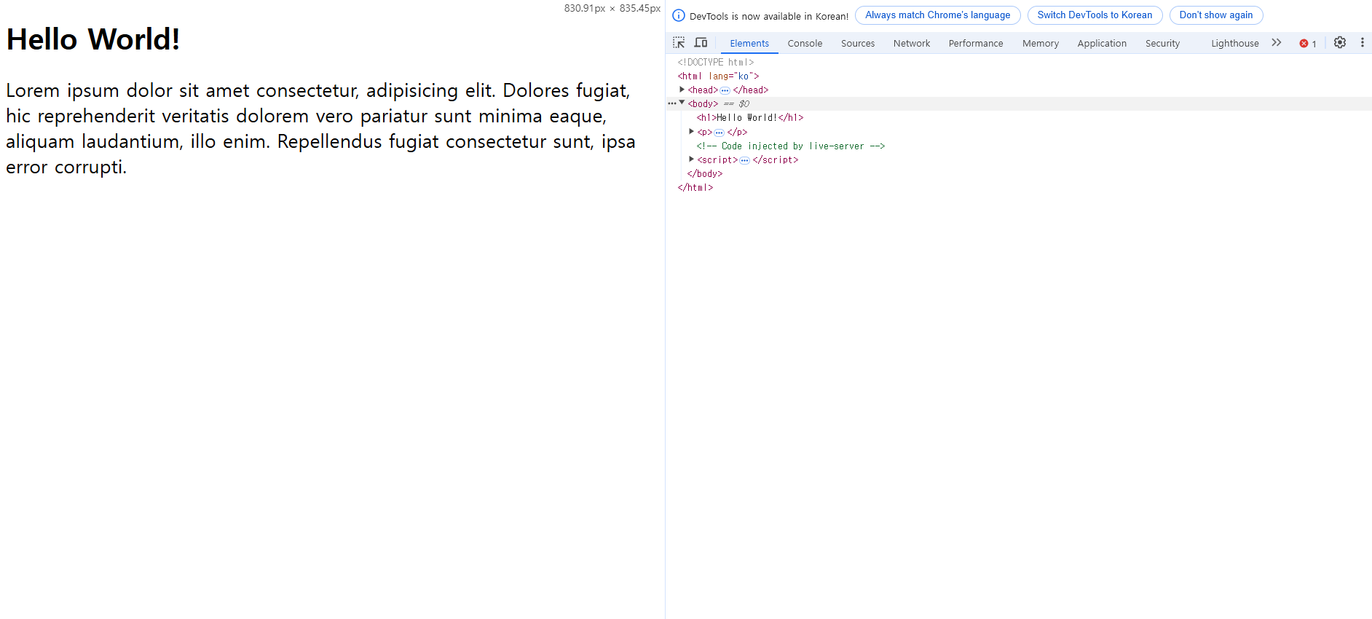1372x619 pixels.
Task: Open the Performance tab
Action: [x=976, y=44]
